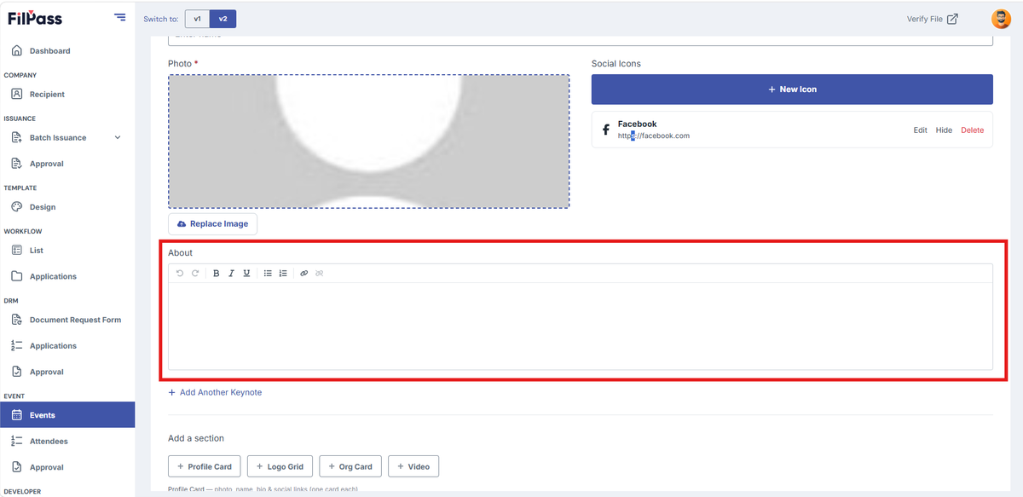Toggle bold formatting in About editor

pos(216,274)
